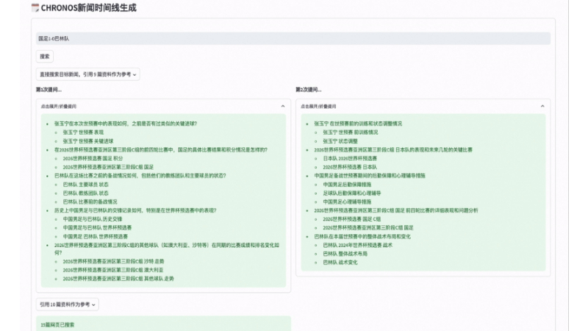This screenshot has height=331, width=588.
Task: Select keyword 张玉宁 世预赛 关键进球
Action: point(88,141)
